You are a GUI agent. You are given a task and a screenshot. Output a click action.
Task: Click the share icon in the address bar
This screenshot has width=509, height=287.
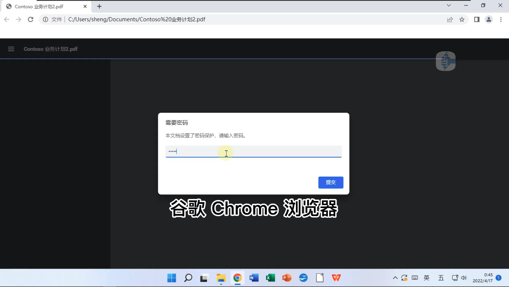tap(450, 19)
